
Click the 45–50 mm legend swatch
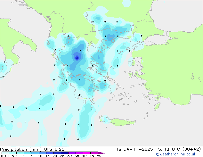coord(94,153)
